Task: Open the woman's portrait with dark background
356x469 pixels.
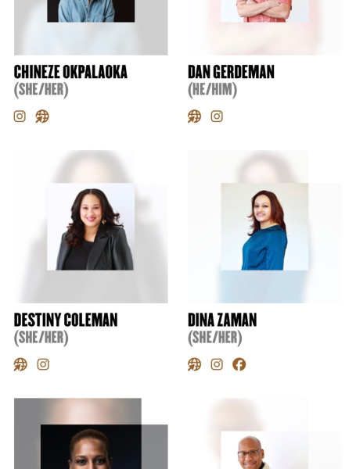Action: [91, 447]
